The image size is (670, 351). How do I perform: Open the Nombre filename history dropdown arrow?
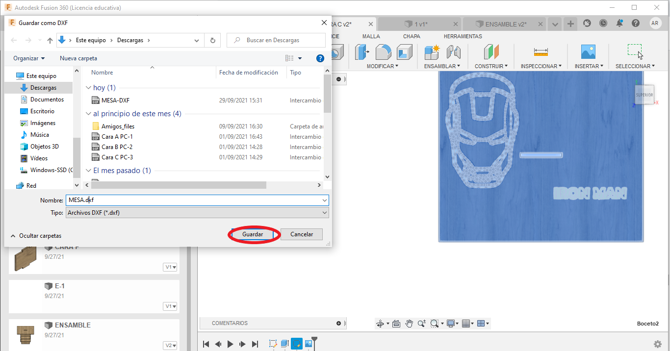pyautogui.click(x=325, y=200)
